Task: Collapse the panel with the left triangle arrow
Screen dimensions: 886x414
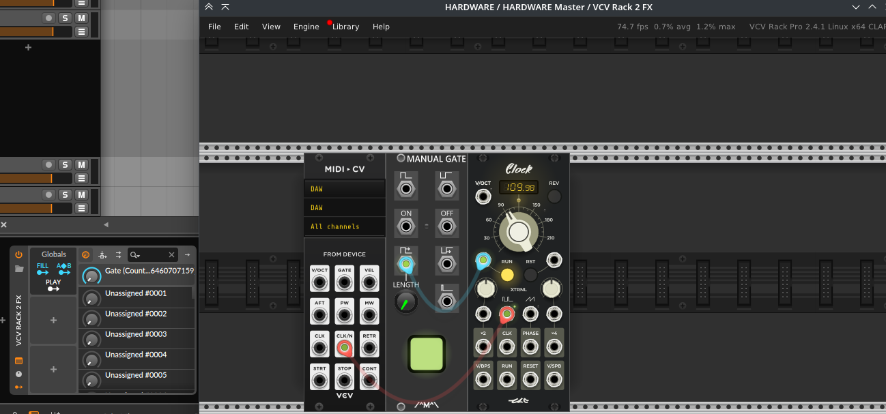Action: [x=106, y=224]
